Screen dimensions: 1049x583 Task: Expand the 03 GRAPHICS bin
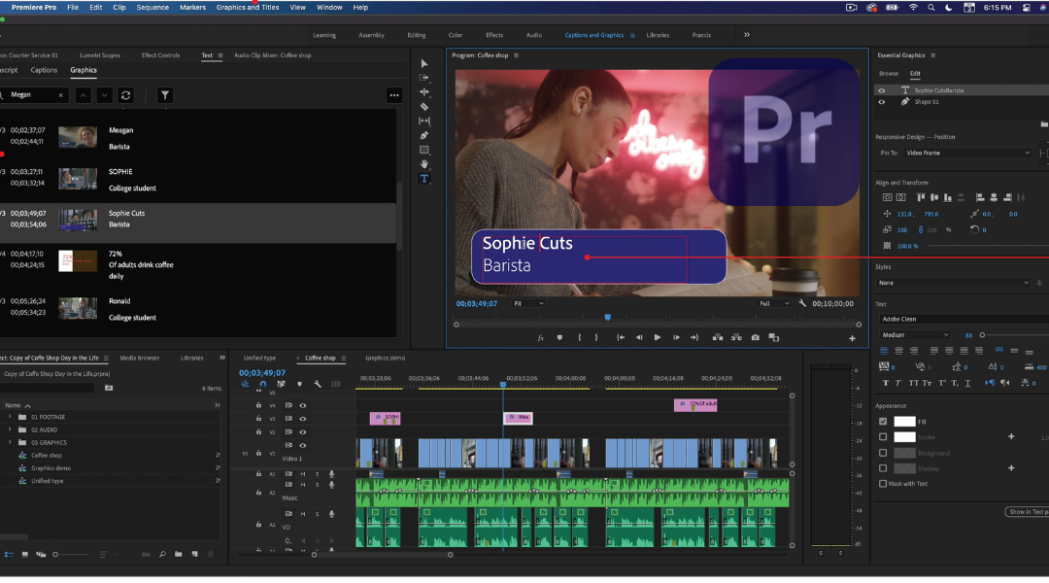coord(10,442)
